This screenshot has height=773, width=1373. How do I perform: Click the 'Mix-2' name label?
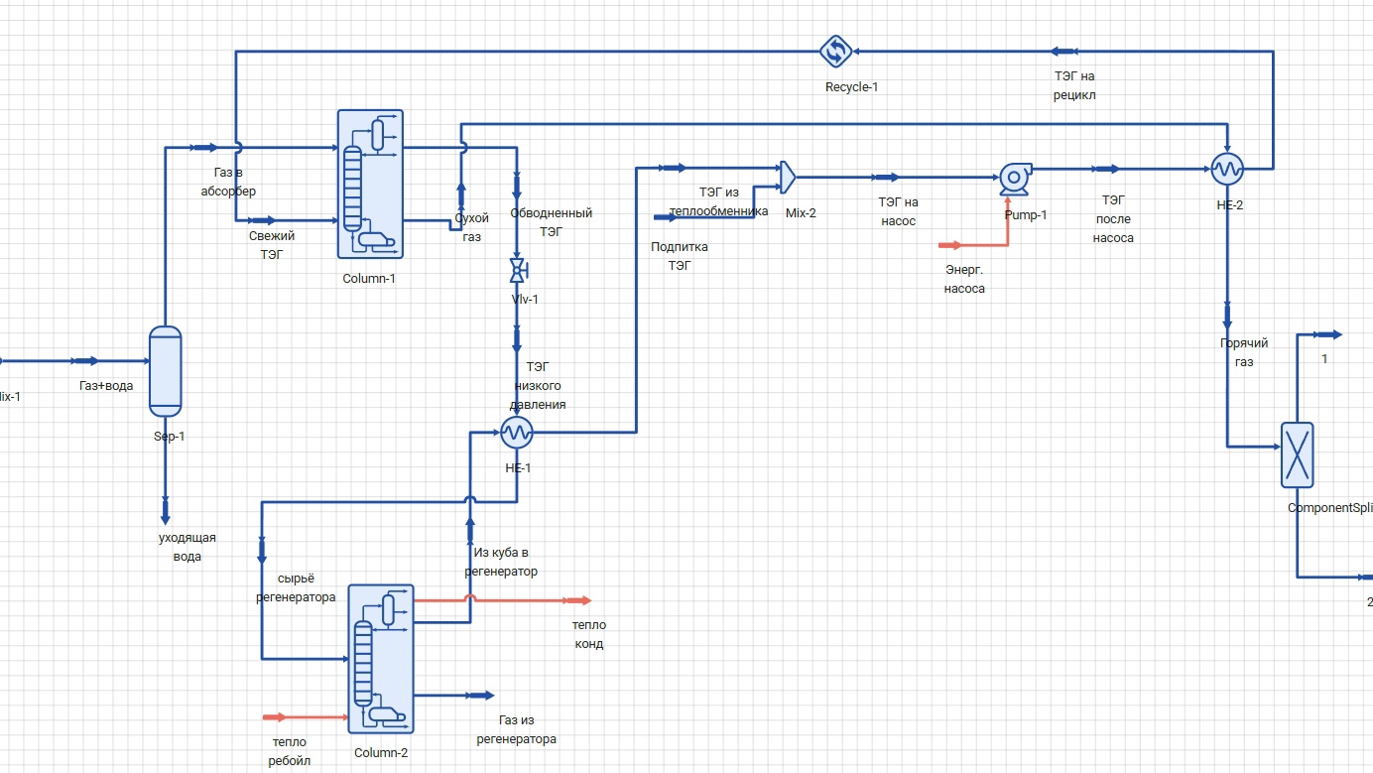[x=801, y=212]
